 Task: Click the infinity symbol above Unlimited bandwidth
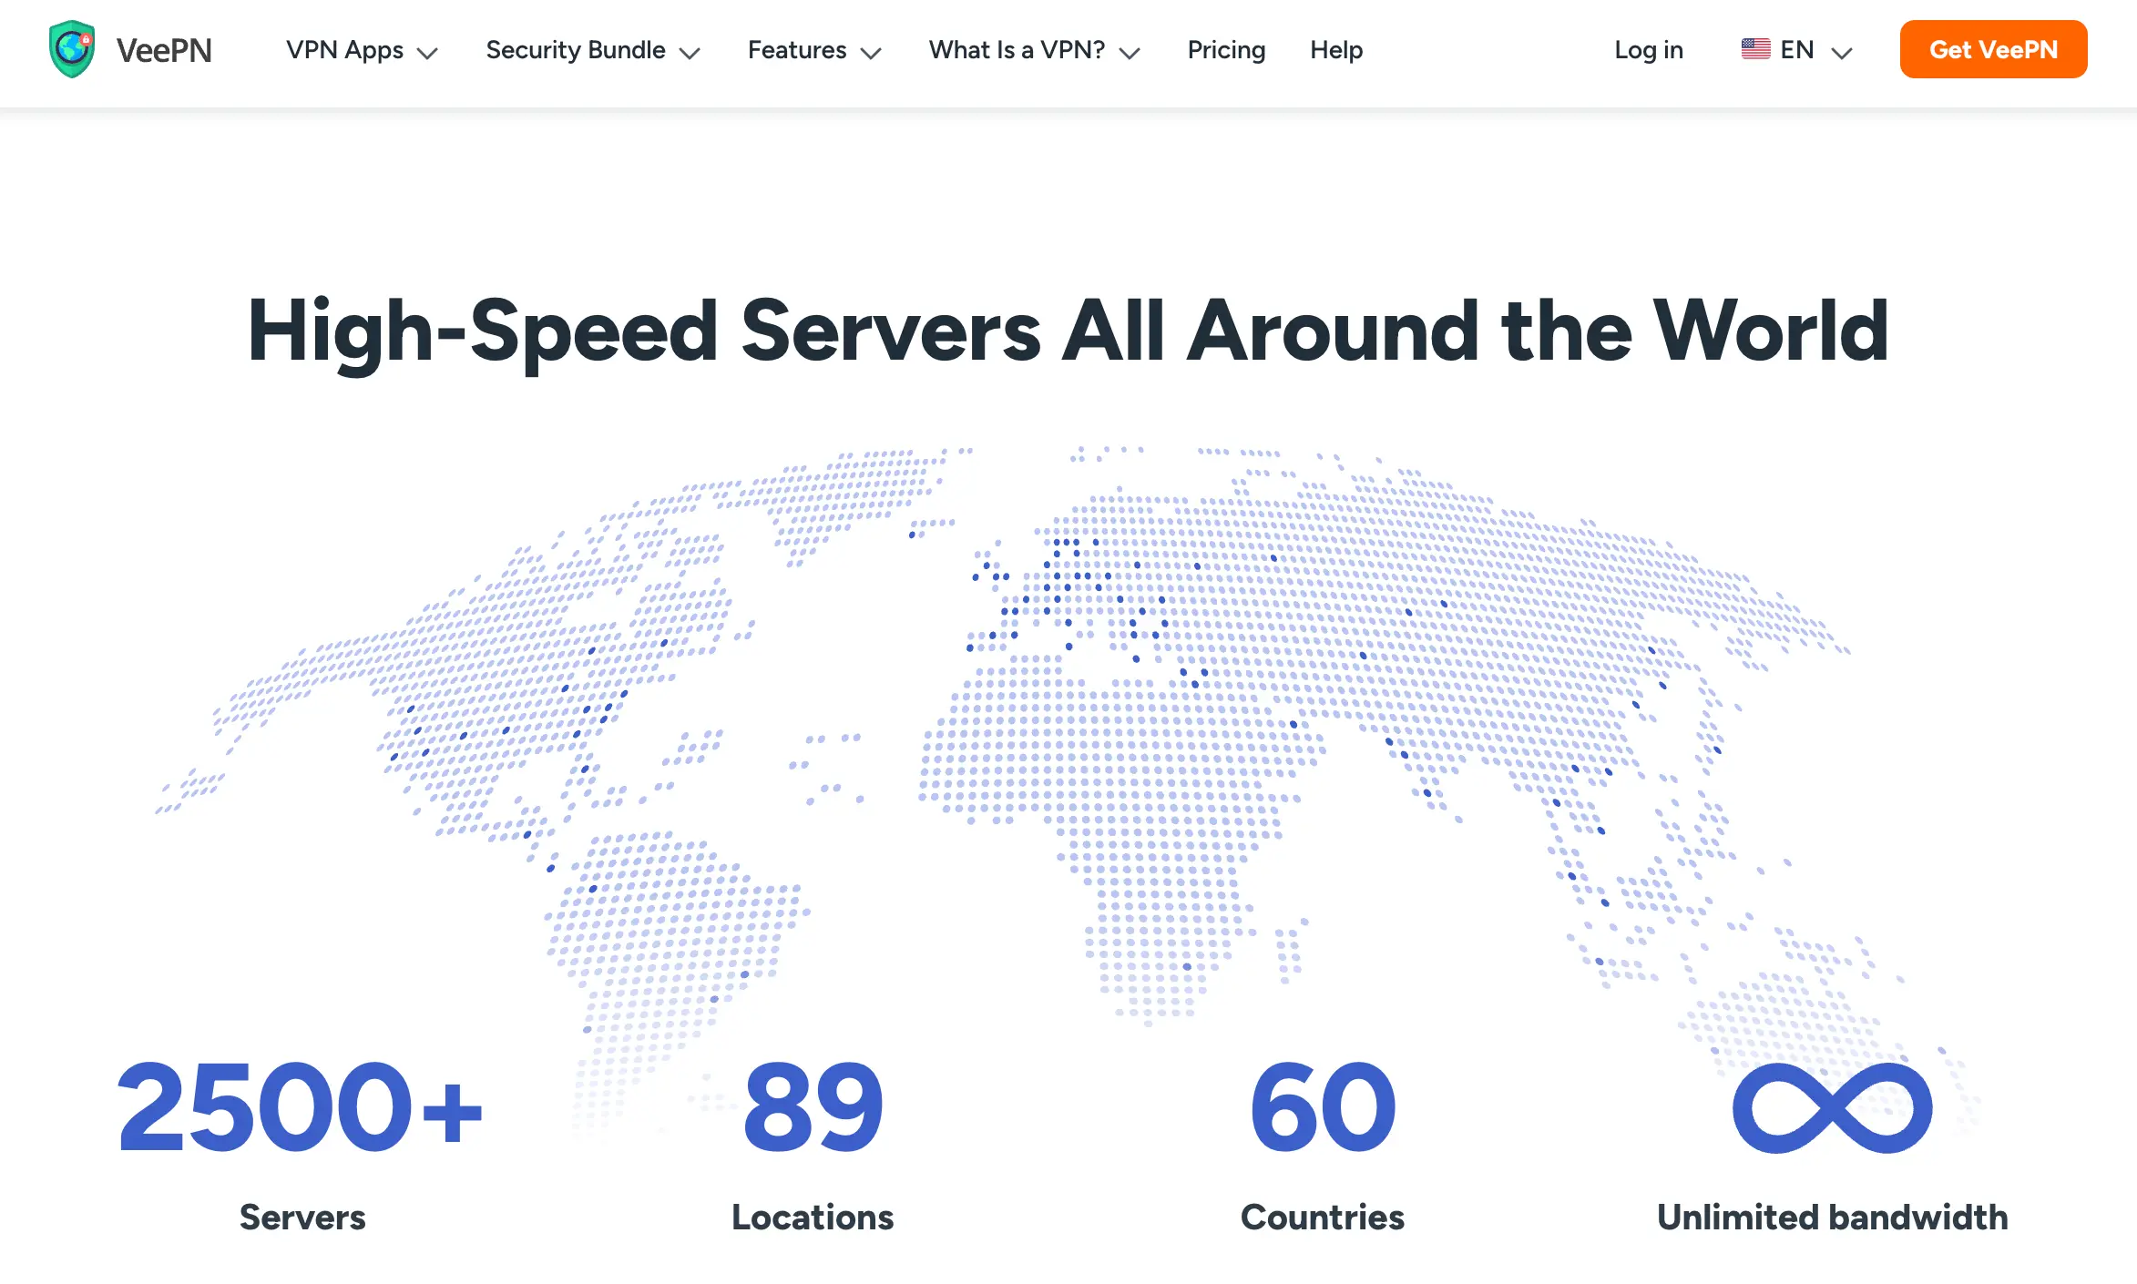1832,1107
